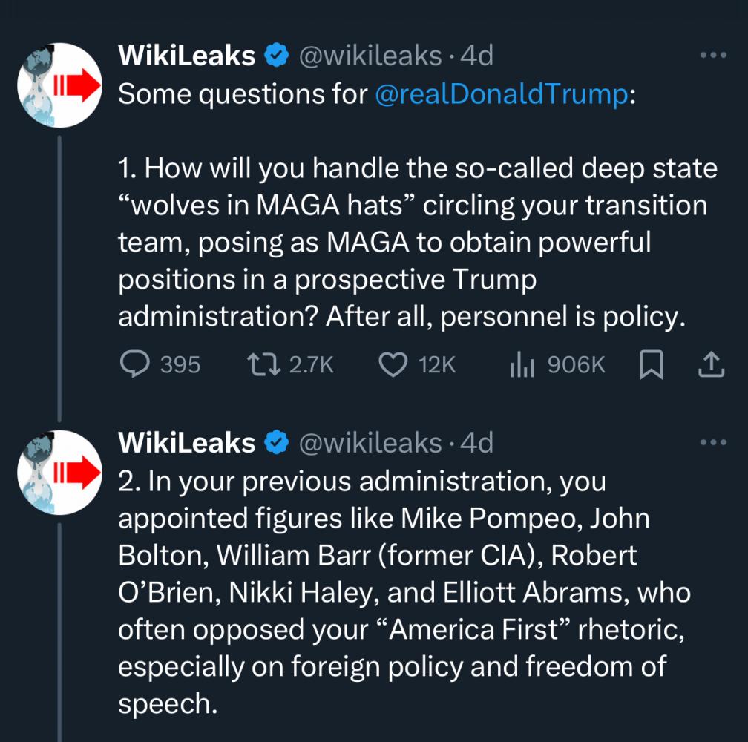Open WikiLeaks avatar on the first tweet
Image resolution: width=748 pixels, height=742 pixels.
[x=59, y=85]
